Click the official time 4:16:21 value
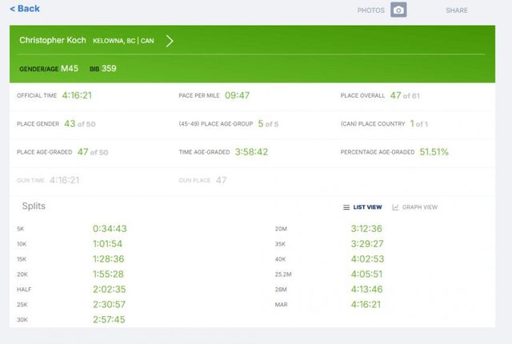The width and height of the screenshot is (512, 344). pos(77,95)
